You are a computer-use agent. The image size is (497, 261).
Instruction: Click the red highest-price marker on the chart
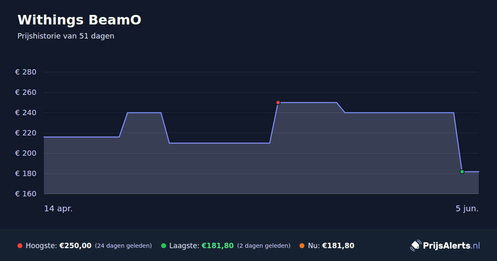click(278, 102)
